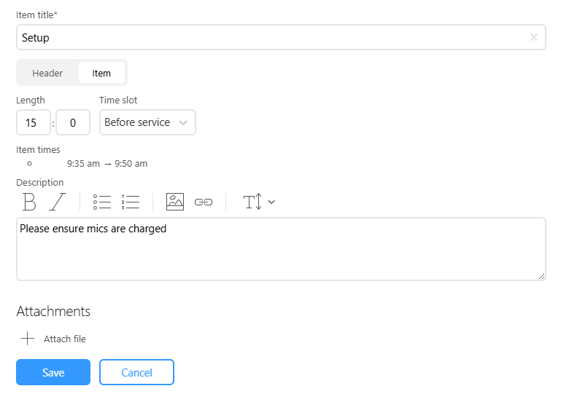561x394 pixels.
Task: Open the text size options
Action: tap(253, 202)
